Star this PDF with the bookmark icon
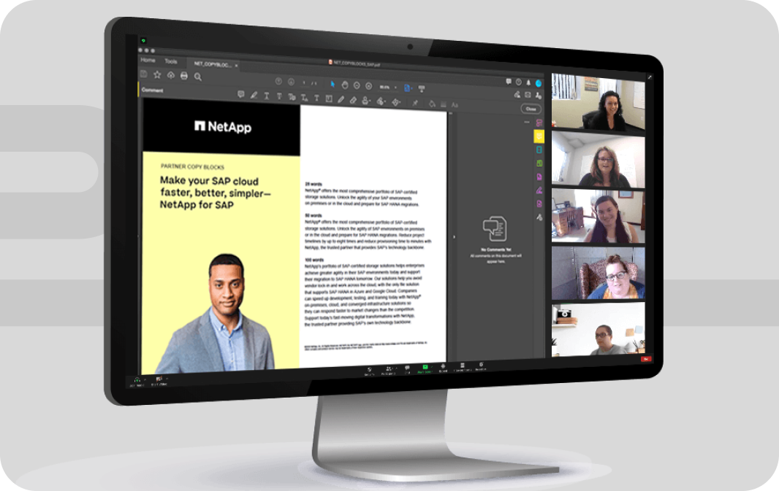779x491 pixels. coord(156,75)
